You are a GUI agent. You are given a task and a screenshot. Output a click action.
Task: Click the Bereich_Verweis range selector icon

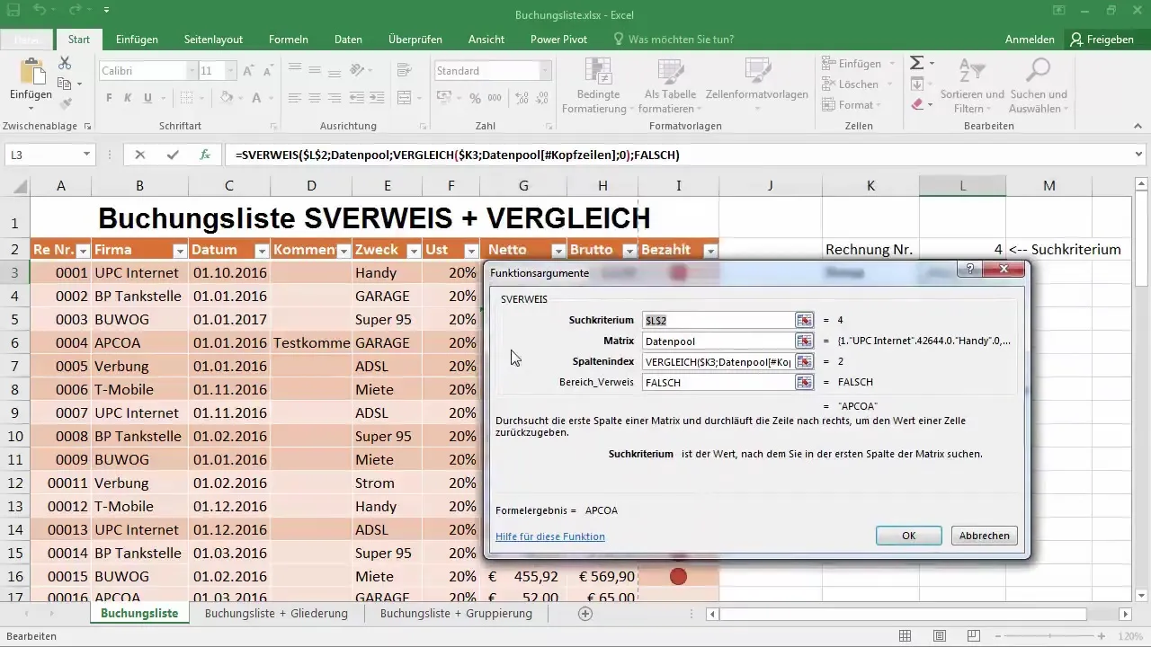point(804,382)
